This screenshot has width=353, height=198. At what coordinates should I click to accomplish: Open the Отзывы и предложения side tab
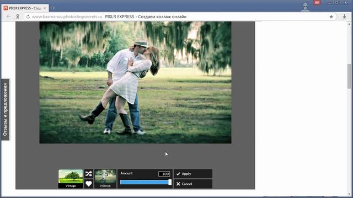coord(5,109)
